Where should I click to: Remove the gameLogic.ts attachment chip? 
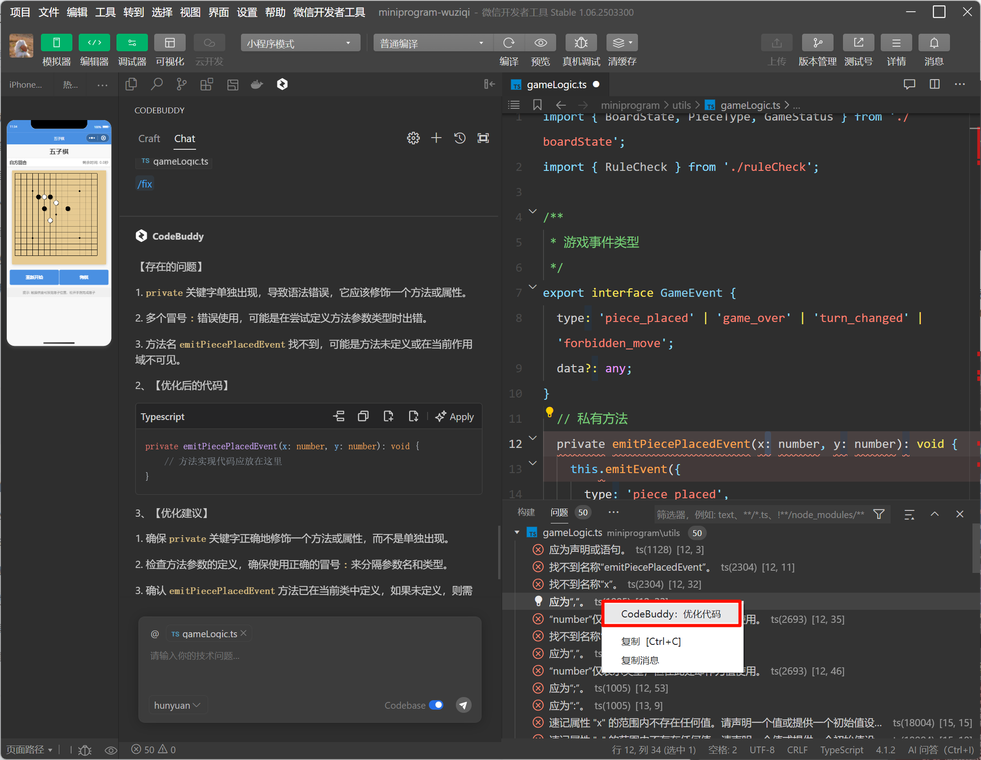coord(244,633)
